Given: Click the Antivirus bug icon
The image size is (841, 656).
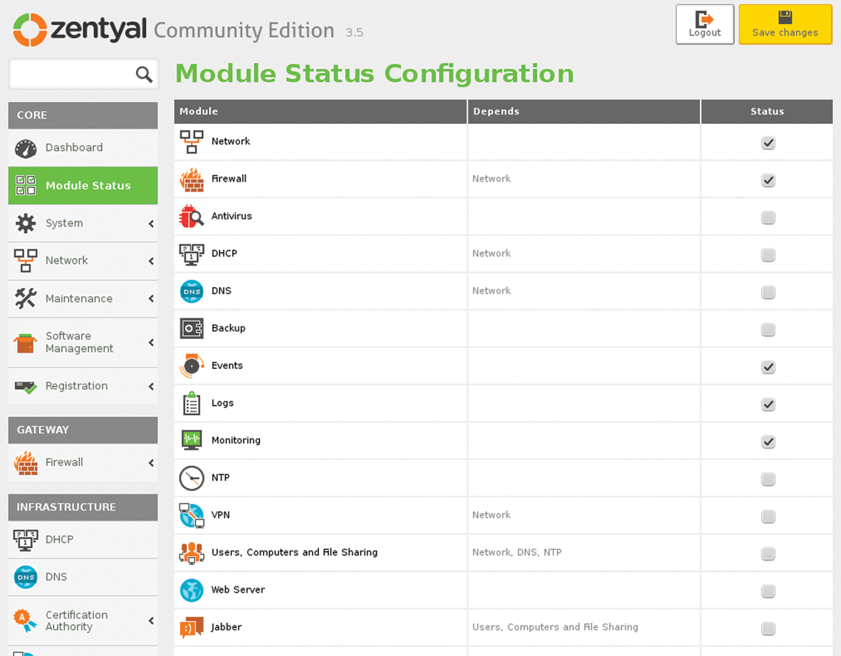Looking at the screenshot, I should pyautogui.click(x=192, y=217).
